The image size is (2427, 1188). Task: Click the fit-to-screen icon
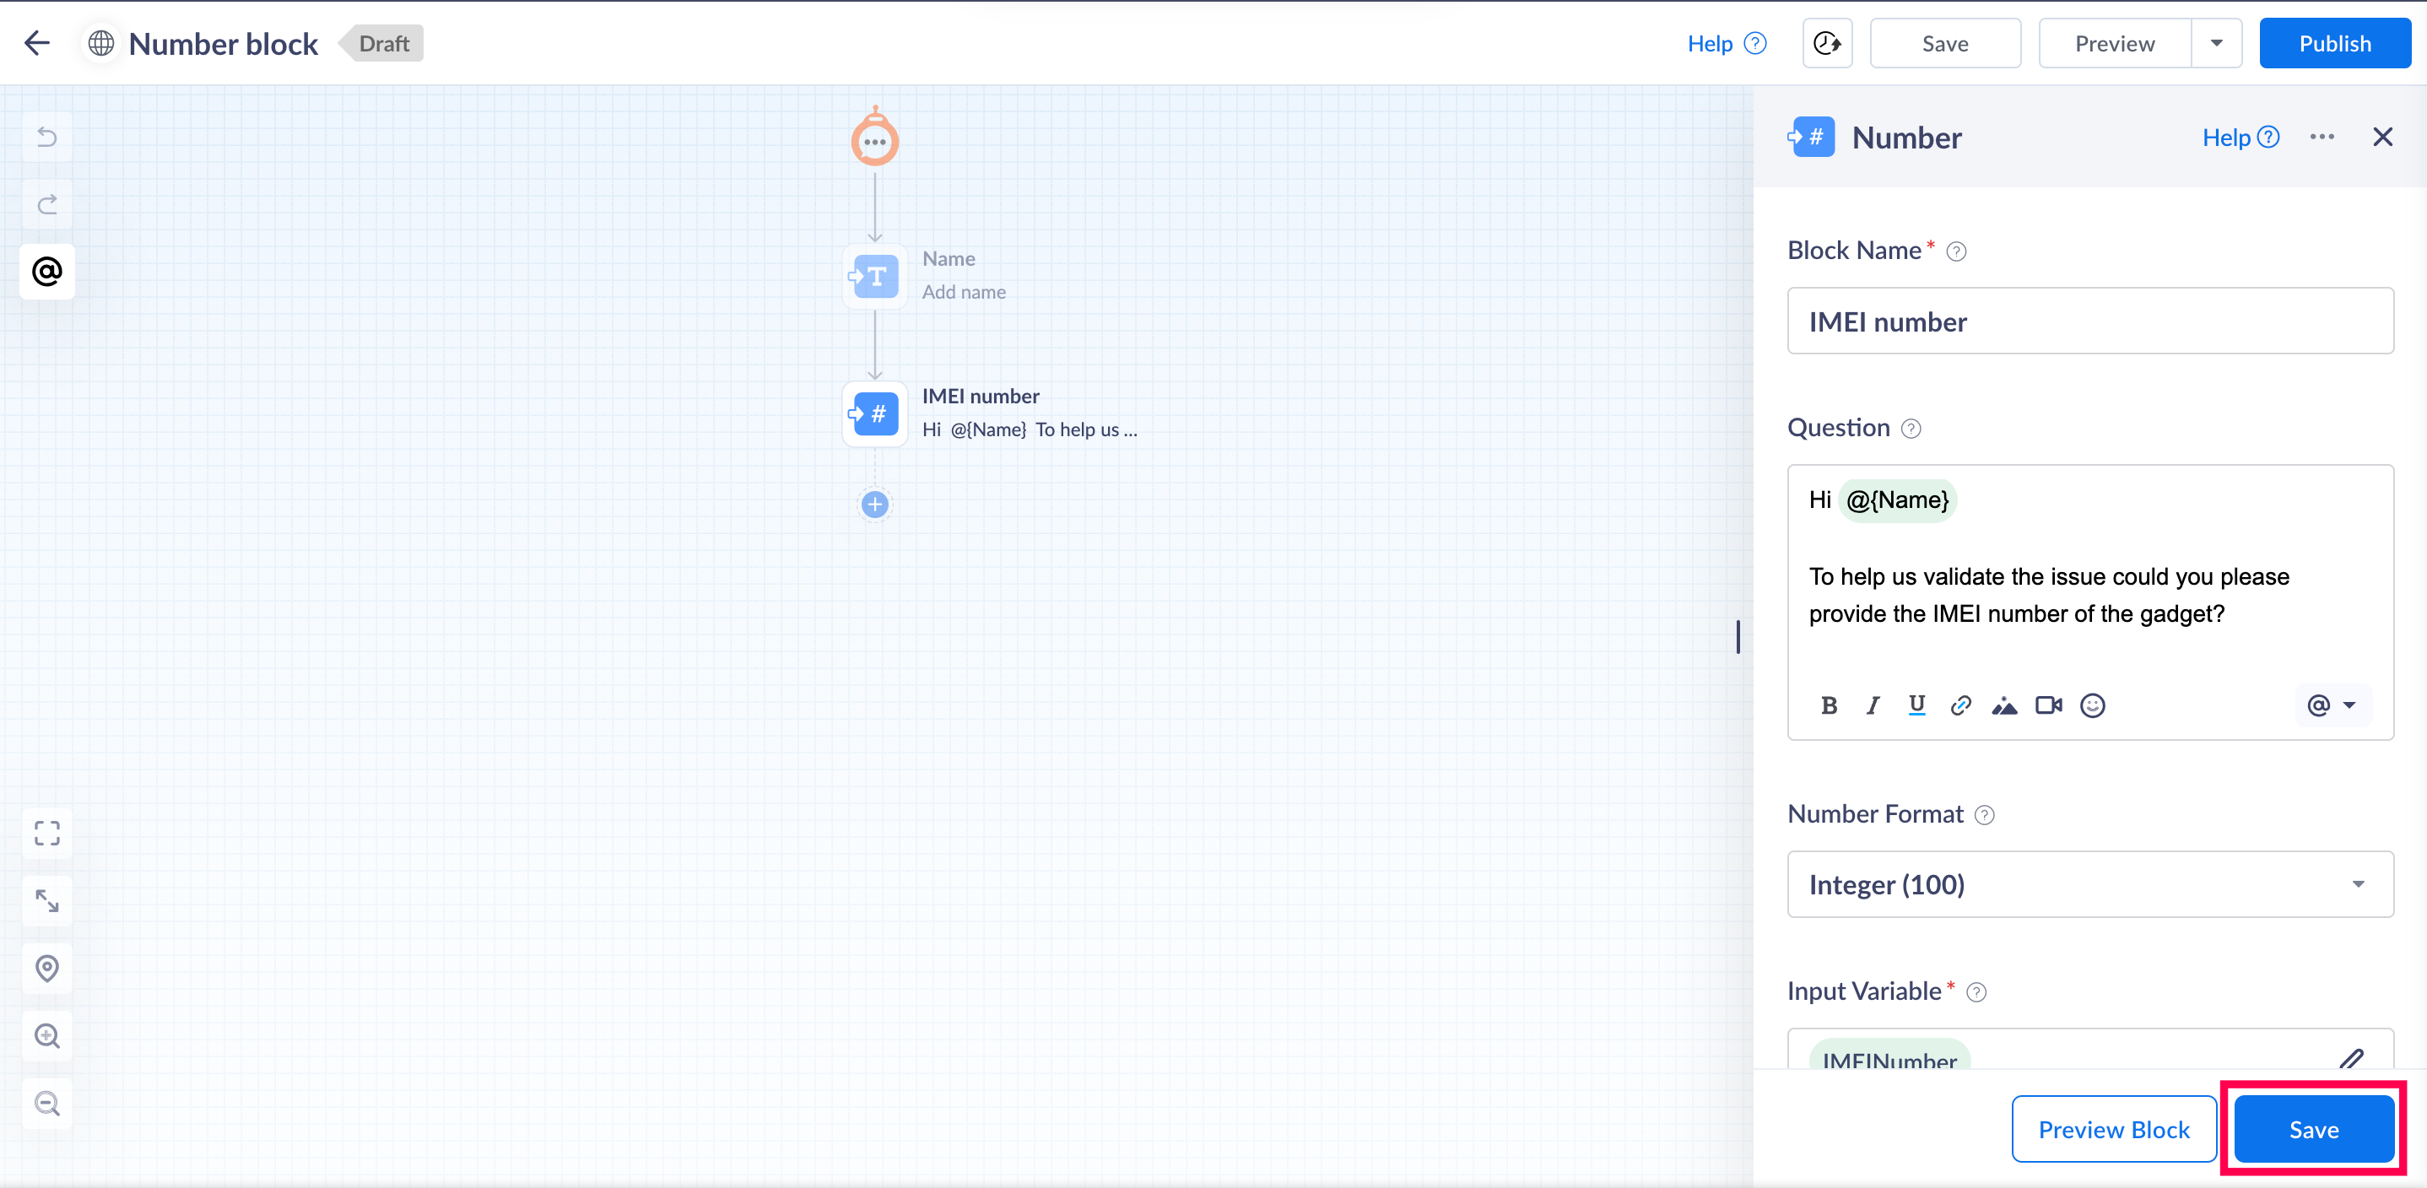click(x=47, y=833)
